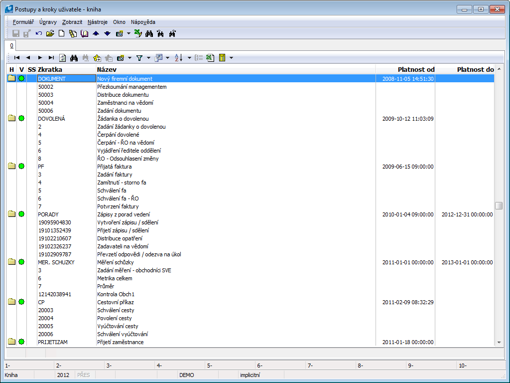
Task: Click DEMO in the status bar
Action: click(187, 375)
